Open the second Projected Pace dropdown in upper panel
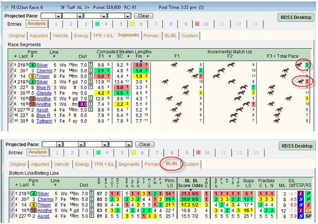 pyautogui.click(x=80, y=16)
